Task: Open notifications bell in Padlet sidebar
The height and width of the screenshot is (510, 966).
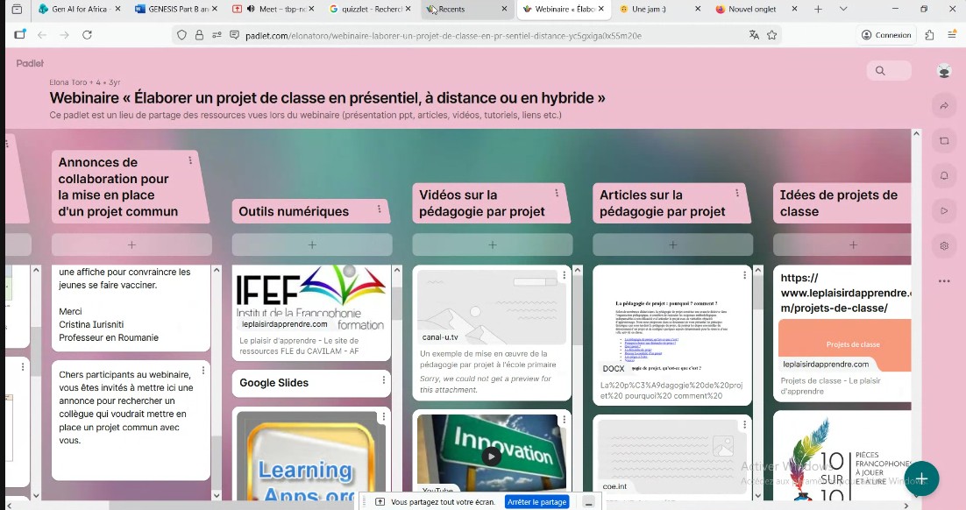Action: click(944, 176)
